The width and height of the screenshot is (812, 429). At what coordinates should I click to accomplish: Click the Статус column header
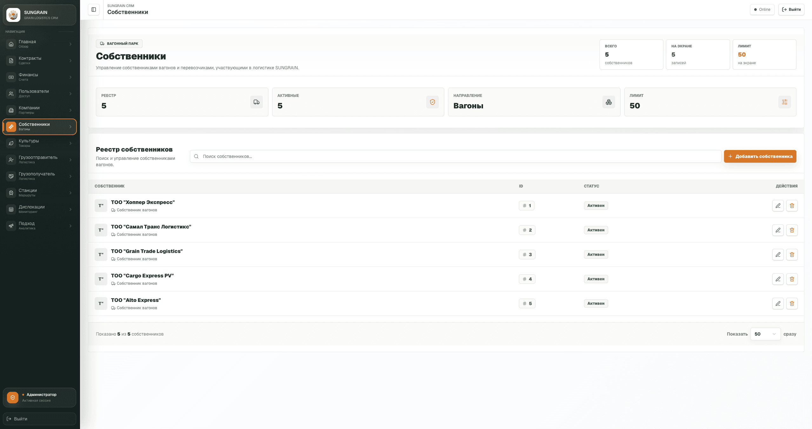591,186
